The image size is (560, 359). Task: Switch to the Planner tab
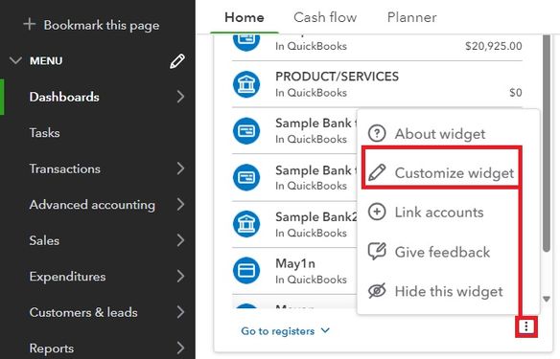(x=411, y=17)
